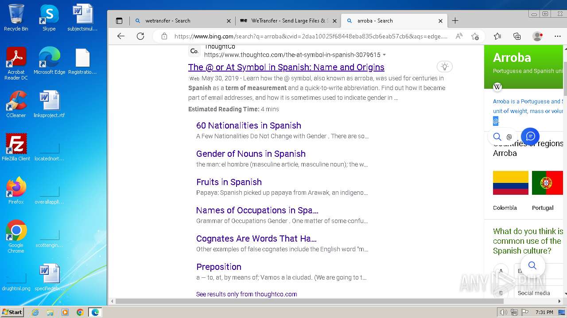Open the Favorites list in Edge toolbar
This screenshot has width=567, height=318.
[x=497, y=36]
